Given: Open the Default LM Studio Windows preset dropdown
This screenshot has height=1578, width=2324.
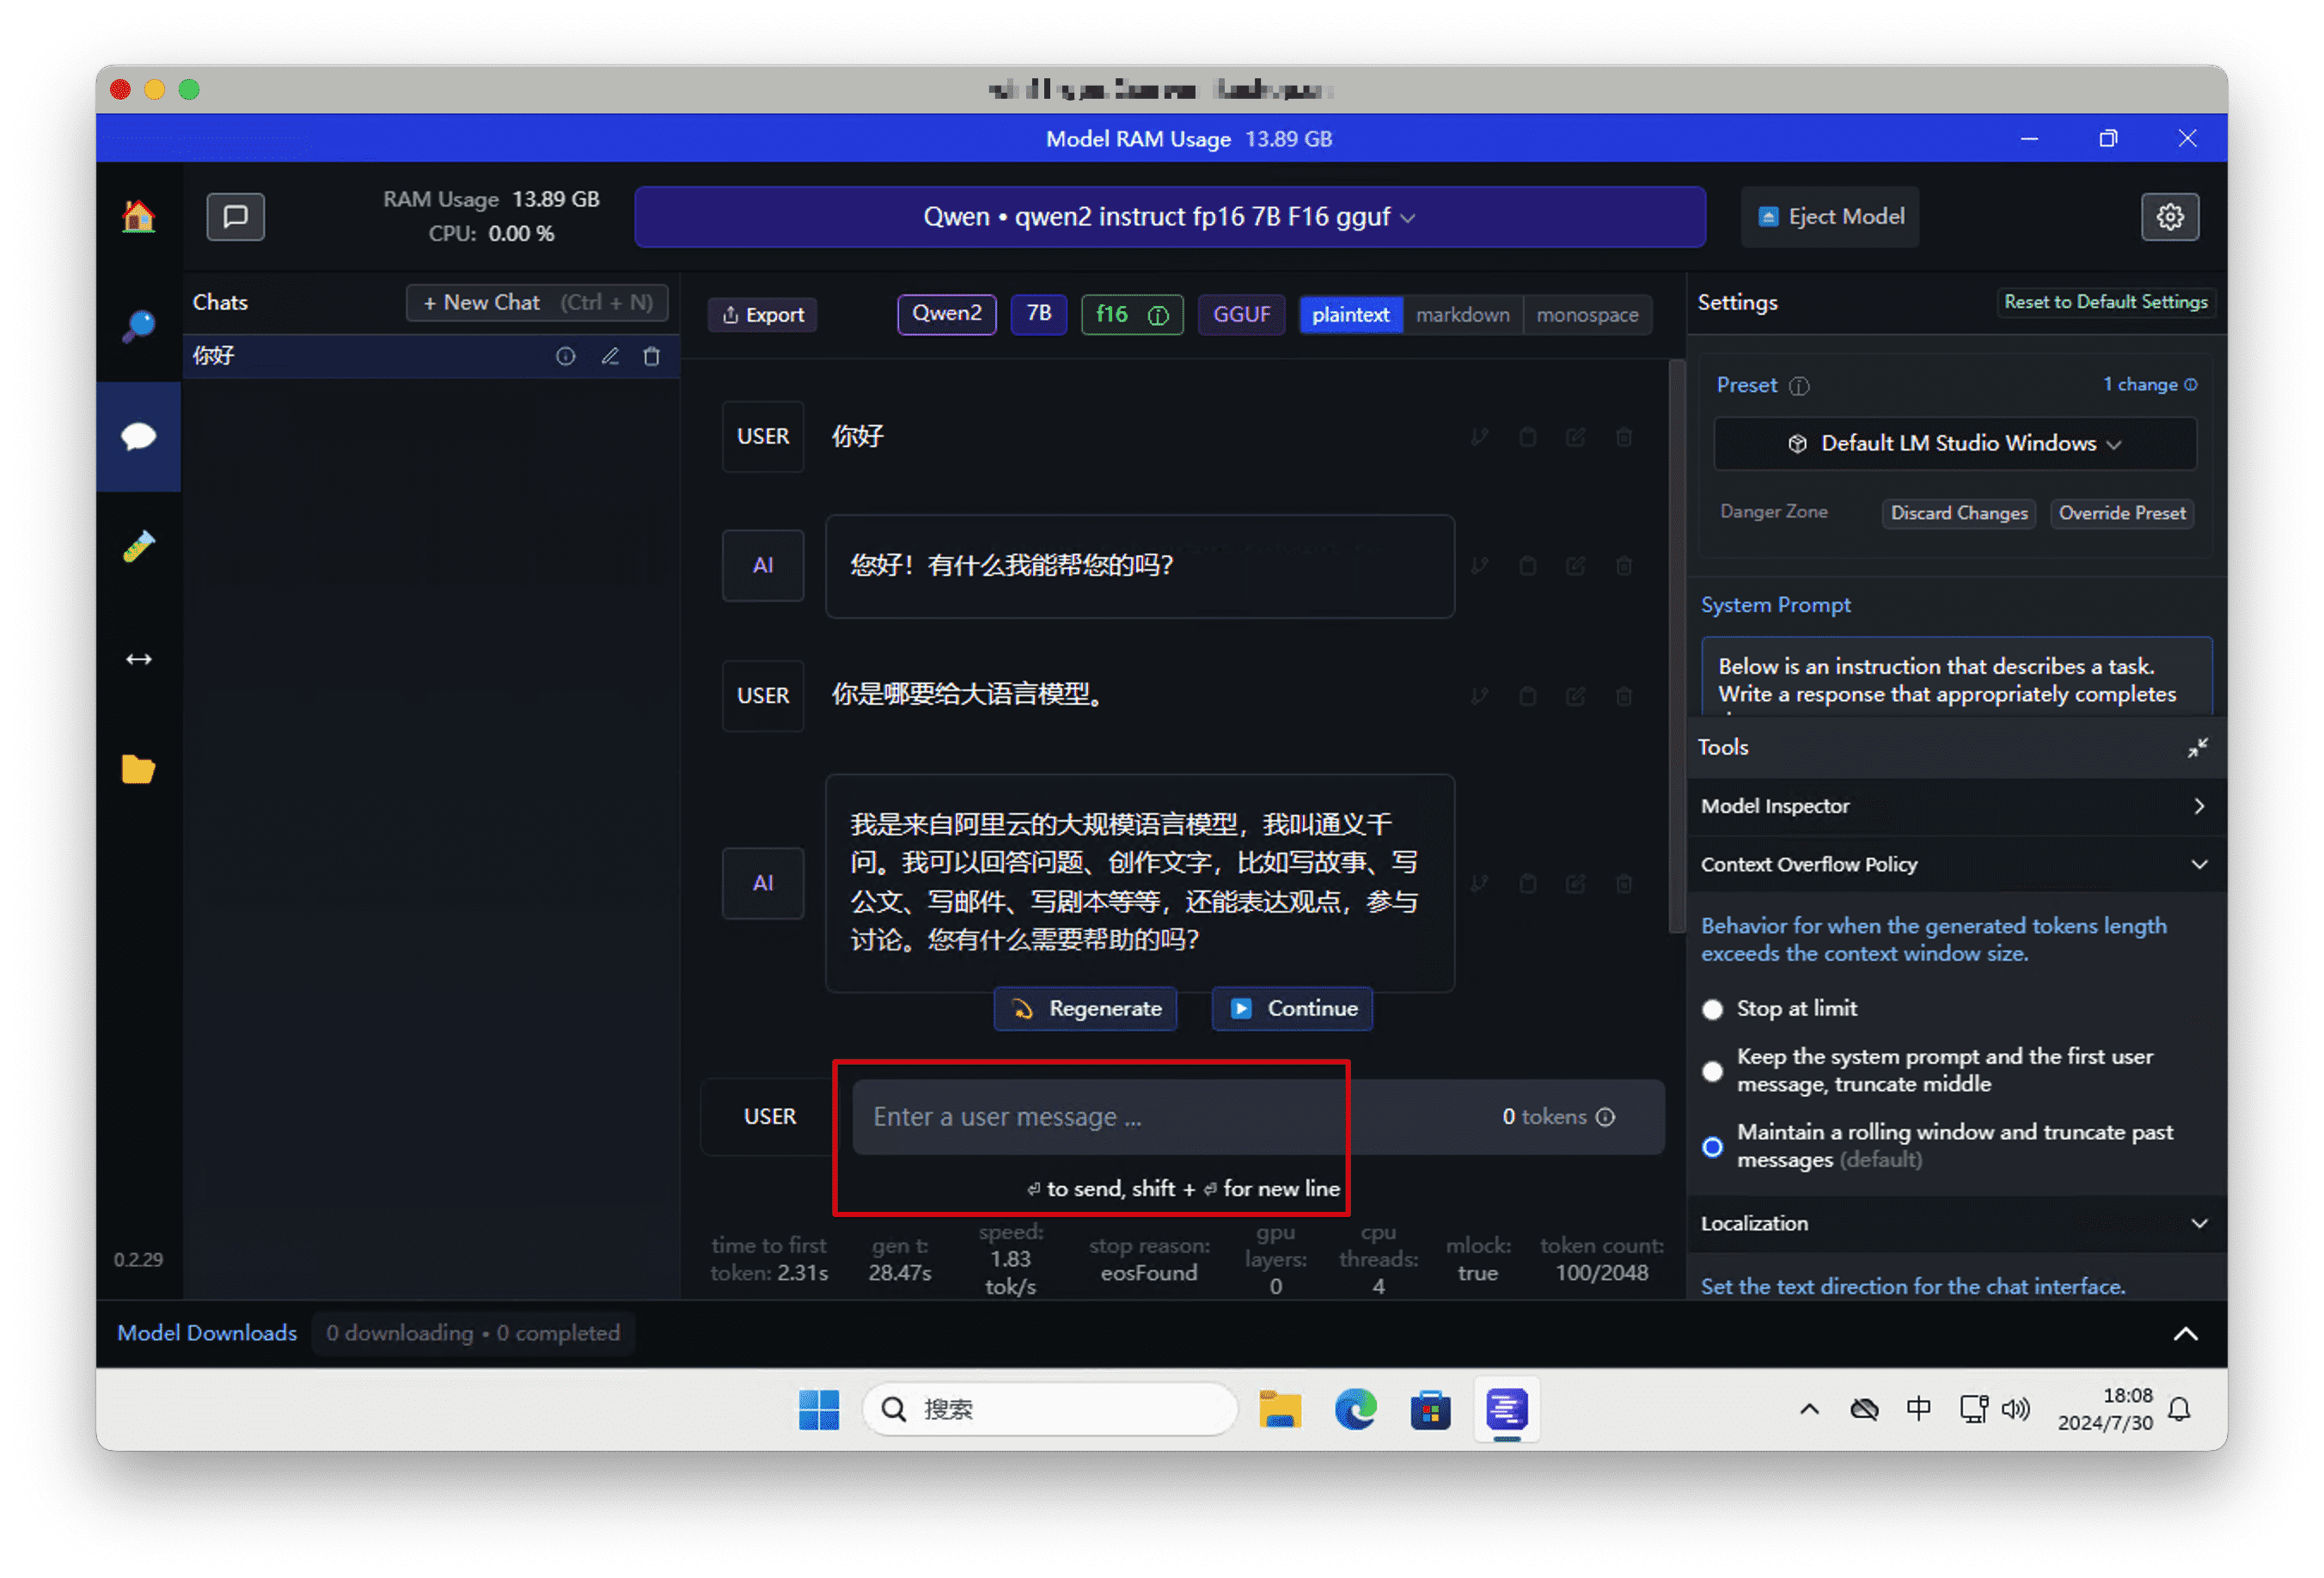Looking at the screenshot, I should pos(1954,443).
